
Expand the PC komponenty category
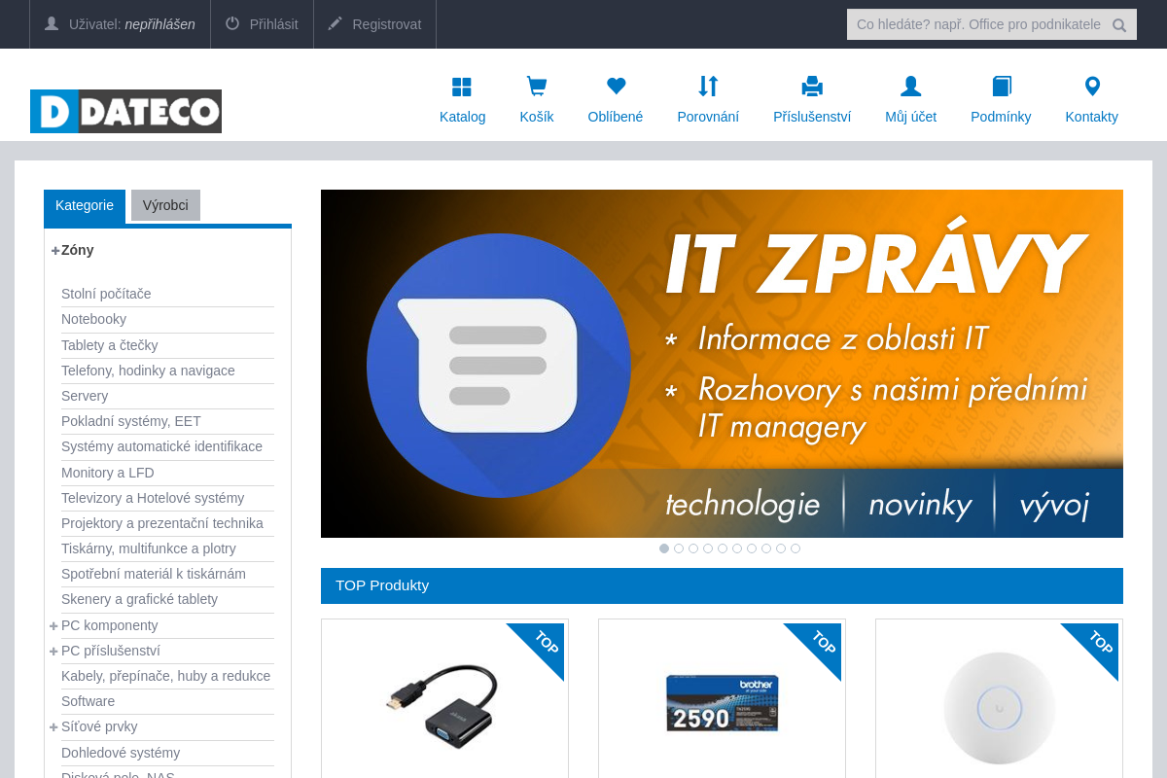(x=53, y=625)
